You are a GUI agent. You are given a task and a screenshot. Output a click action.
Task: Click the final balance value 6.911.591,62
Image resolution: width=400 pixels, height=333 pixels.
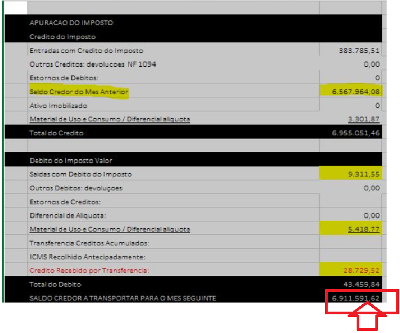coord(356,298)
